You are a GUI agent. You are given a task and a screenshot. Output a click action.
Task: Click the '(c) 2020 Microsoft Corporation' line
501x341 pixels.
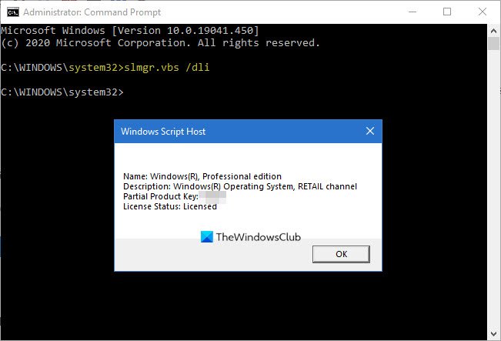click(160, 43)
